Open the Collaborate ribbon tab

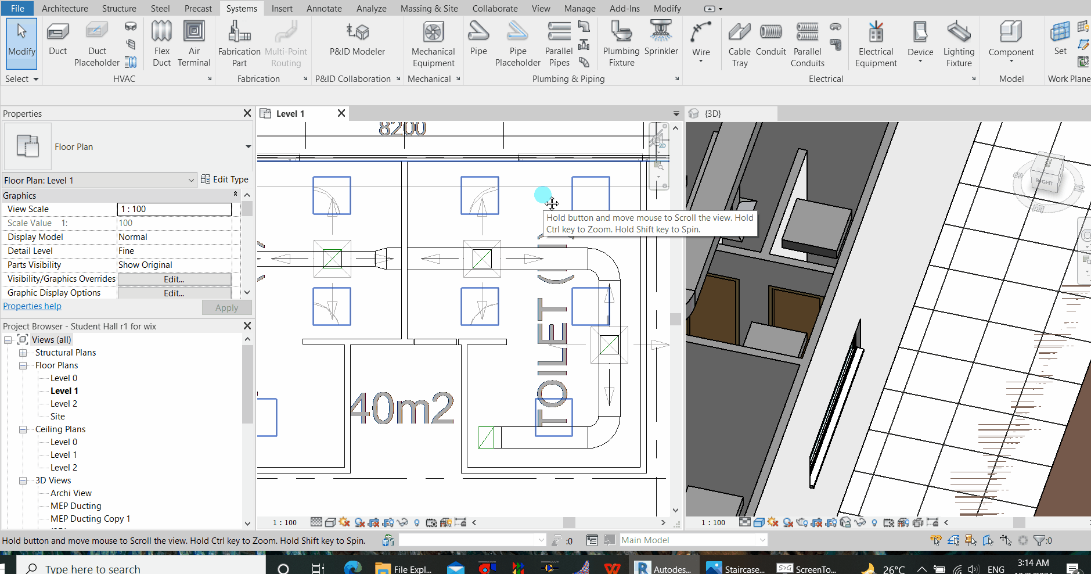(495, 8)
